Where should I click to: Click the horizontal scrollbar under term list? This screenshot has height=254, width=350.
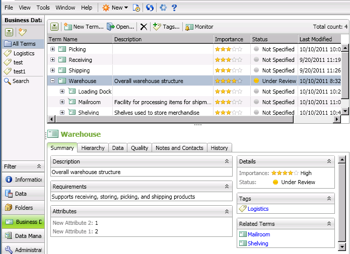(171, 119)
